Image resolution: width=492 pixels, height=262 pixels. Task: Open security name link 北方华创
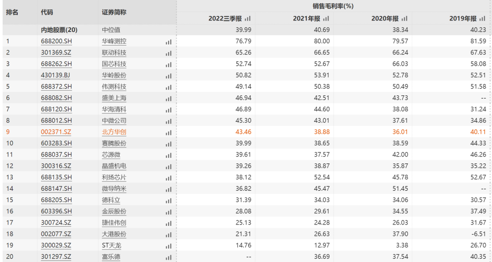[x=114, y=132]
